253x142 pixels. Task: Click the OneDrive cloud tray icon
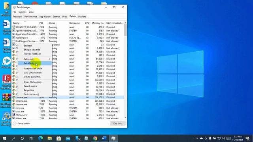(201, 138)
